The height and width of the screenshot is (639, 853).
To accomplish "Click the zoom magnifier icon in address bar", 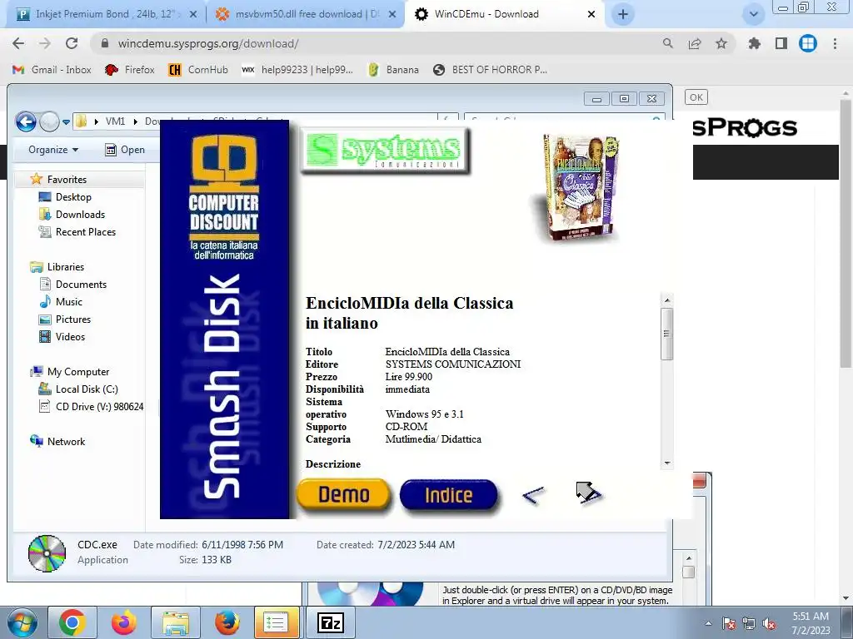I will point(667,43).
